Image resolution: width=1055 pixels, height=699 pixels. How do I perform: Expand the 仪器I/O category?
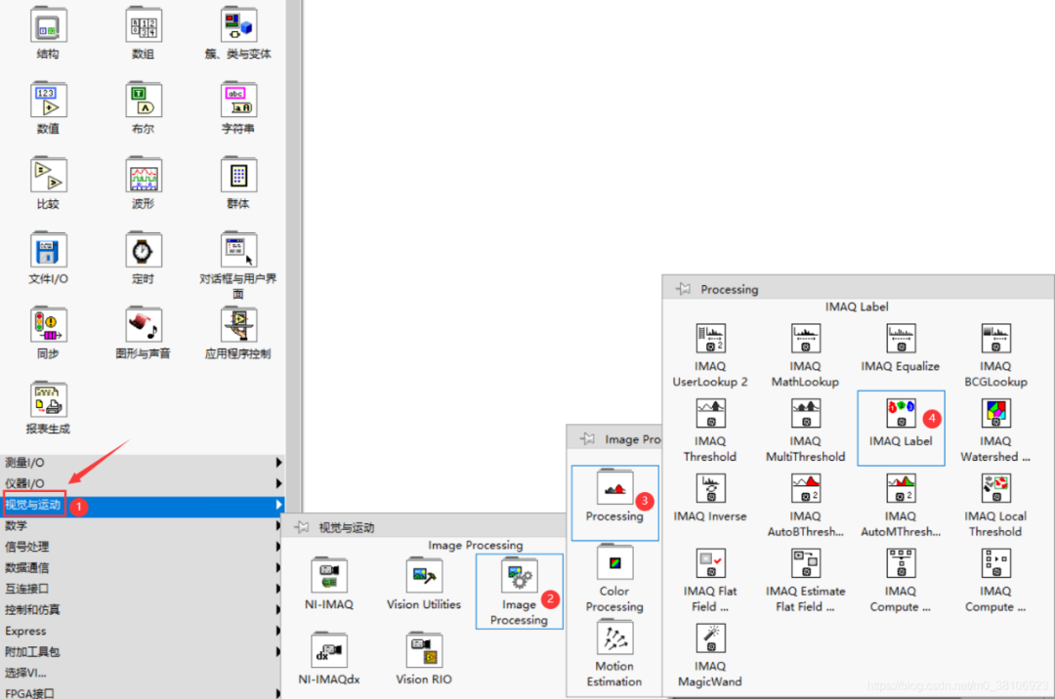(142, 483)
